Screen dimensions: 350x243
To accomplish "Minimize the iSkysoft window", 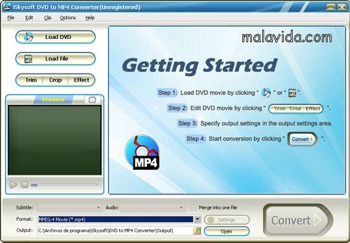I will pos(331,7).
